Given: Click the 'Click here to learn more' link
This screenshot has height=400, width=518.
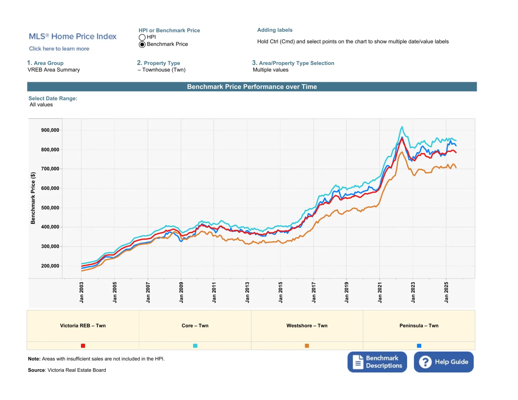Looking at the screenshot, I should coord(59,49).
